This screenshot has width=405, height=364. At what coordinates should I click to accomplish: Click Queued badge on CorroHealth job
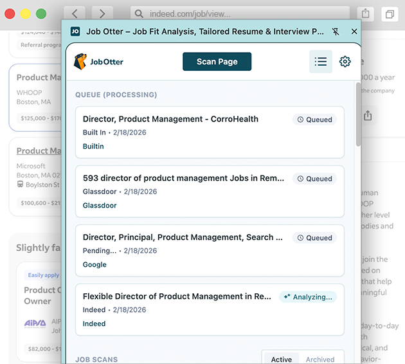314,120
